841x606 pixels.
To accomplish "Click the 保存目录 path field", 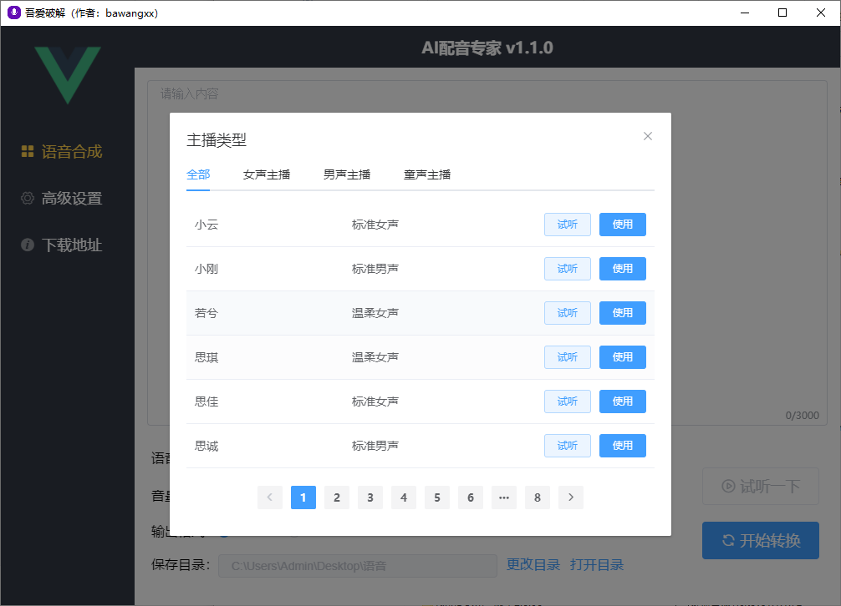I will [358, 566].
